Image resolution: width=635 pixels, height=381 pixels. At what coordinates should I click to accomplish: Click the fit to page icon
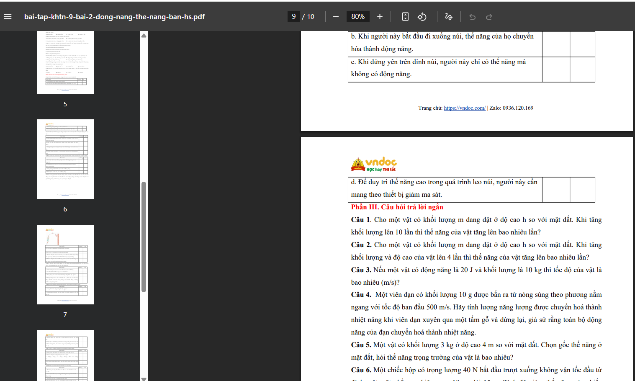click(405, 17)
